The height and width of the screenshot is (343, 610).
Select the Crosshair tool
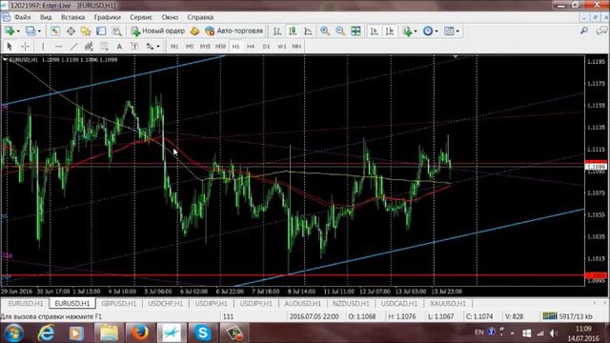pyautogui.click(x=25, y=47)
